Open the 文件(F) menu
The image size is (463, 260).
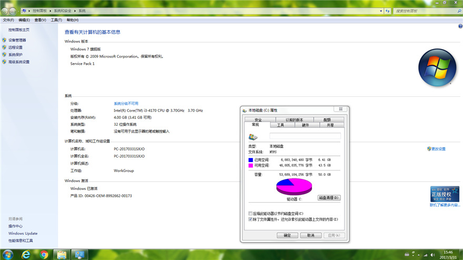point(8,20)
